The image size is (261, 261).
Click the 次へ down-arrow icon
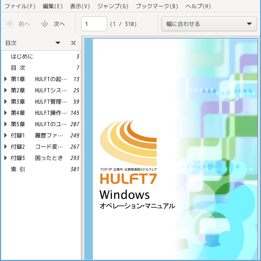(45, 24)
